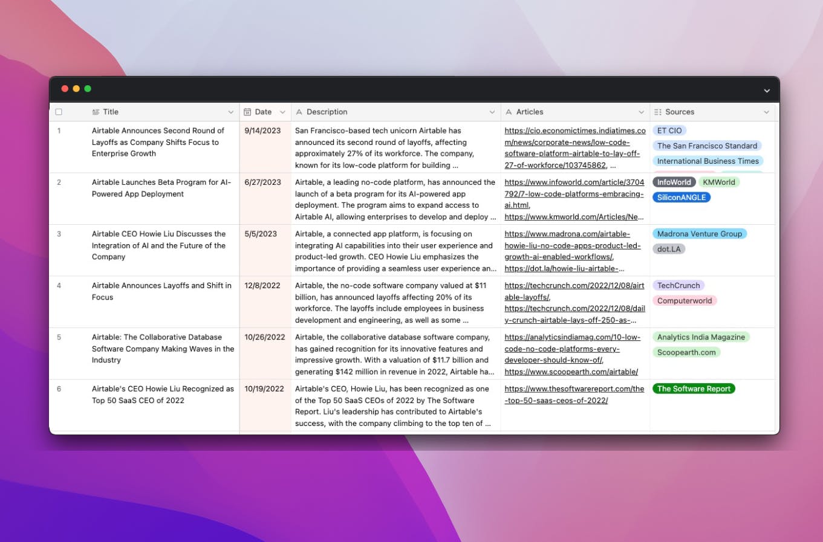Click the chevron on the dark title bar

pos(766,89)
